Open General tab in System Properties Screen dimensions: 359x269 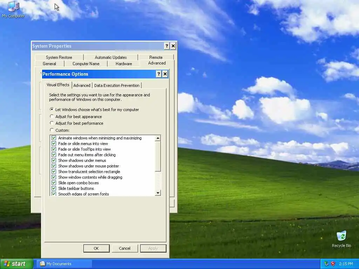pyautogui.click(x=49, y=64)
